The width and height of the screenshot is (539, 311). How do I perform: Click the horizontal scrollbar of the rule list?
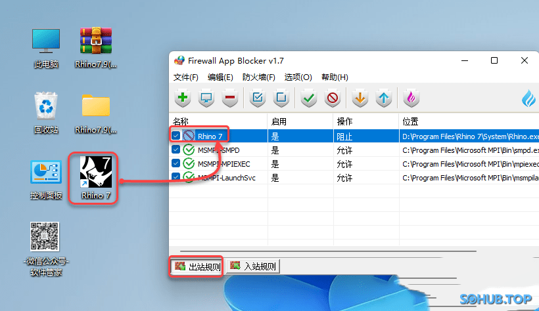click(x=328, y=251)
